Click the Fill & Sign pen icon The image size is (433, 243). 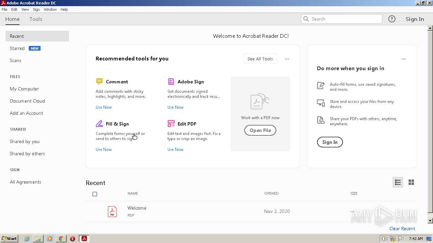(x=99, y=124)
